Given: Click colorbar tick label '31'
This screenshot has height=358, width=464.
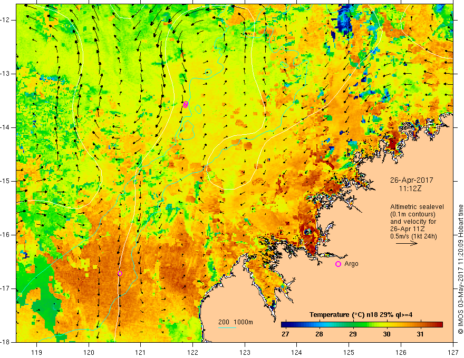Looking at the screenshot, I should tap(420, 334).
